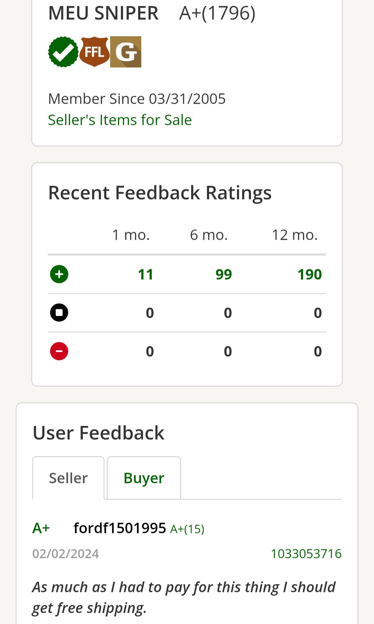Tap the MEU SNIPER seller name
This screenshot has width=374, height=624.
(103, 14)
